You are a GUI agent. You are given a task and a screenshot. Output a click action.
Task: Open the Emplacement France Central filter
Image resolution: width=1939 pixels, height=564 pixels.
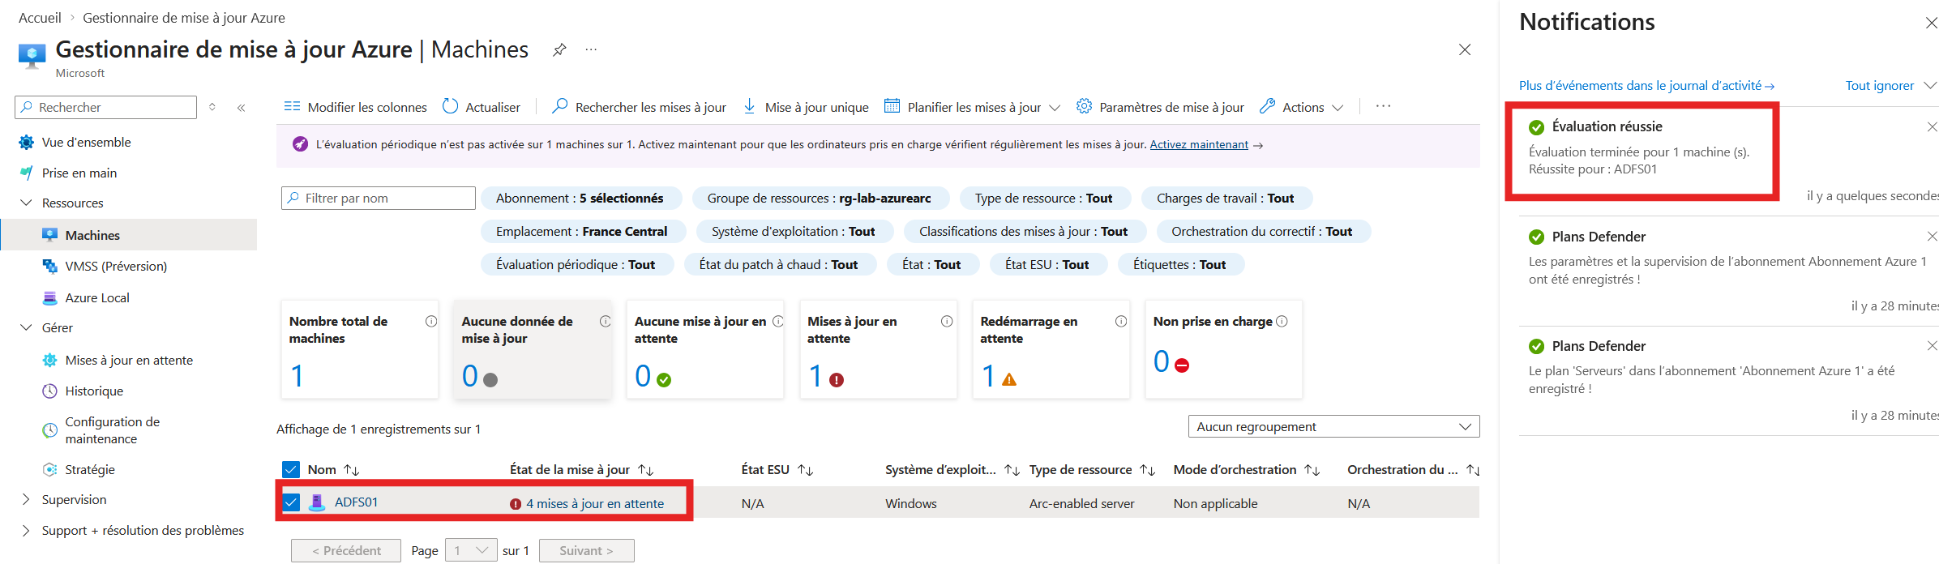583,231
